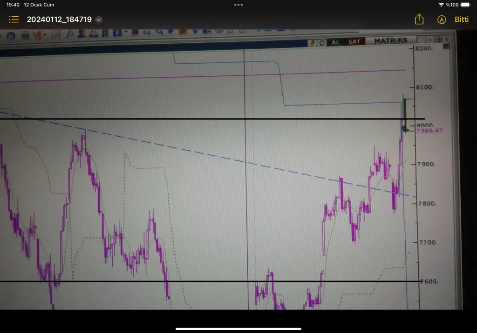Expand the dropdown next to 20240112_184719
This screenshot has width=477, height=333.
tap(99, 20)
